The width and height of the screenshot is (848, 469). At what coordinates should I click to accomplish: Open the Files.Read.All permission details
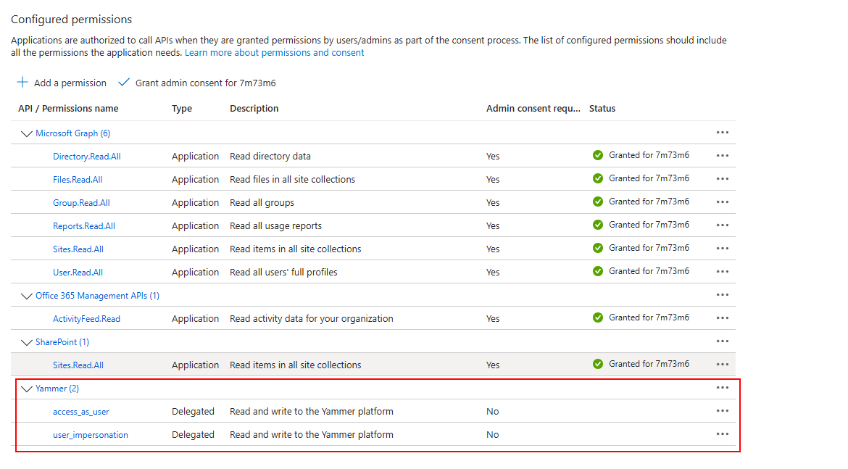pyautogui.click(x=78, y=178)
